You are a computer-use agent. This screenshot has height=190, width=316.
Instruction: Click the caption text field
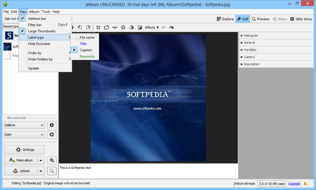pos(149,171)
